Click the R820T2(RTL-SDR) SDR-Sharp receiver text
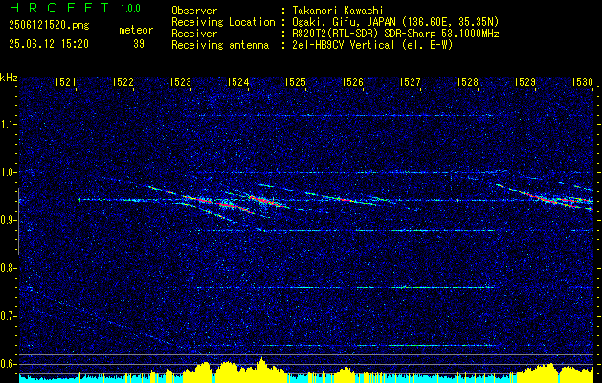Screen dimensions: 602x383 pos(396,34)
